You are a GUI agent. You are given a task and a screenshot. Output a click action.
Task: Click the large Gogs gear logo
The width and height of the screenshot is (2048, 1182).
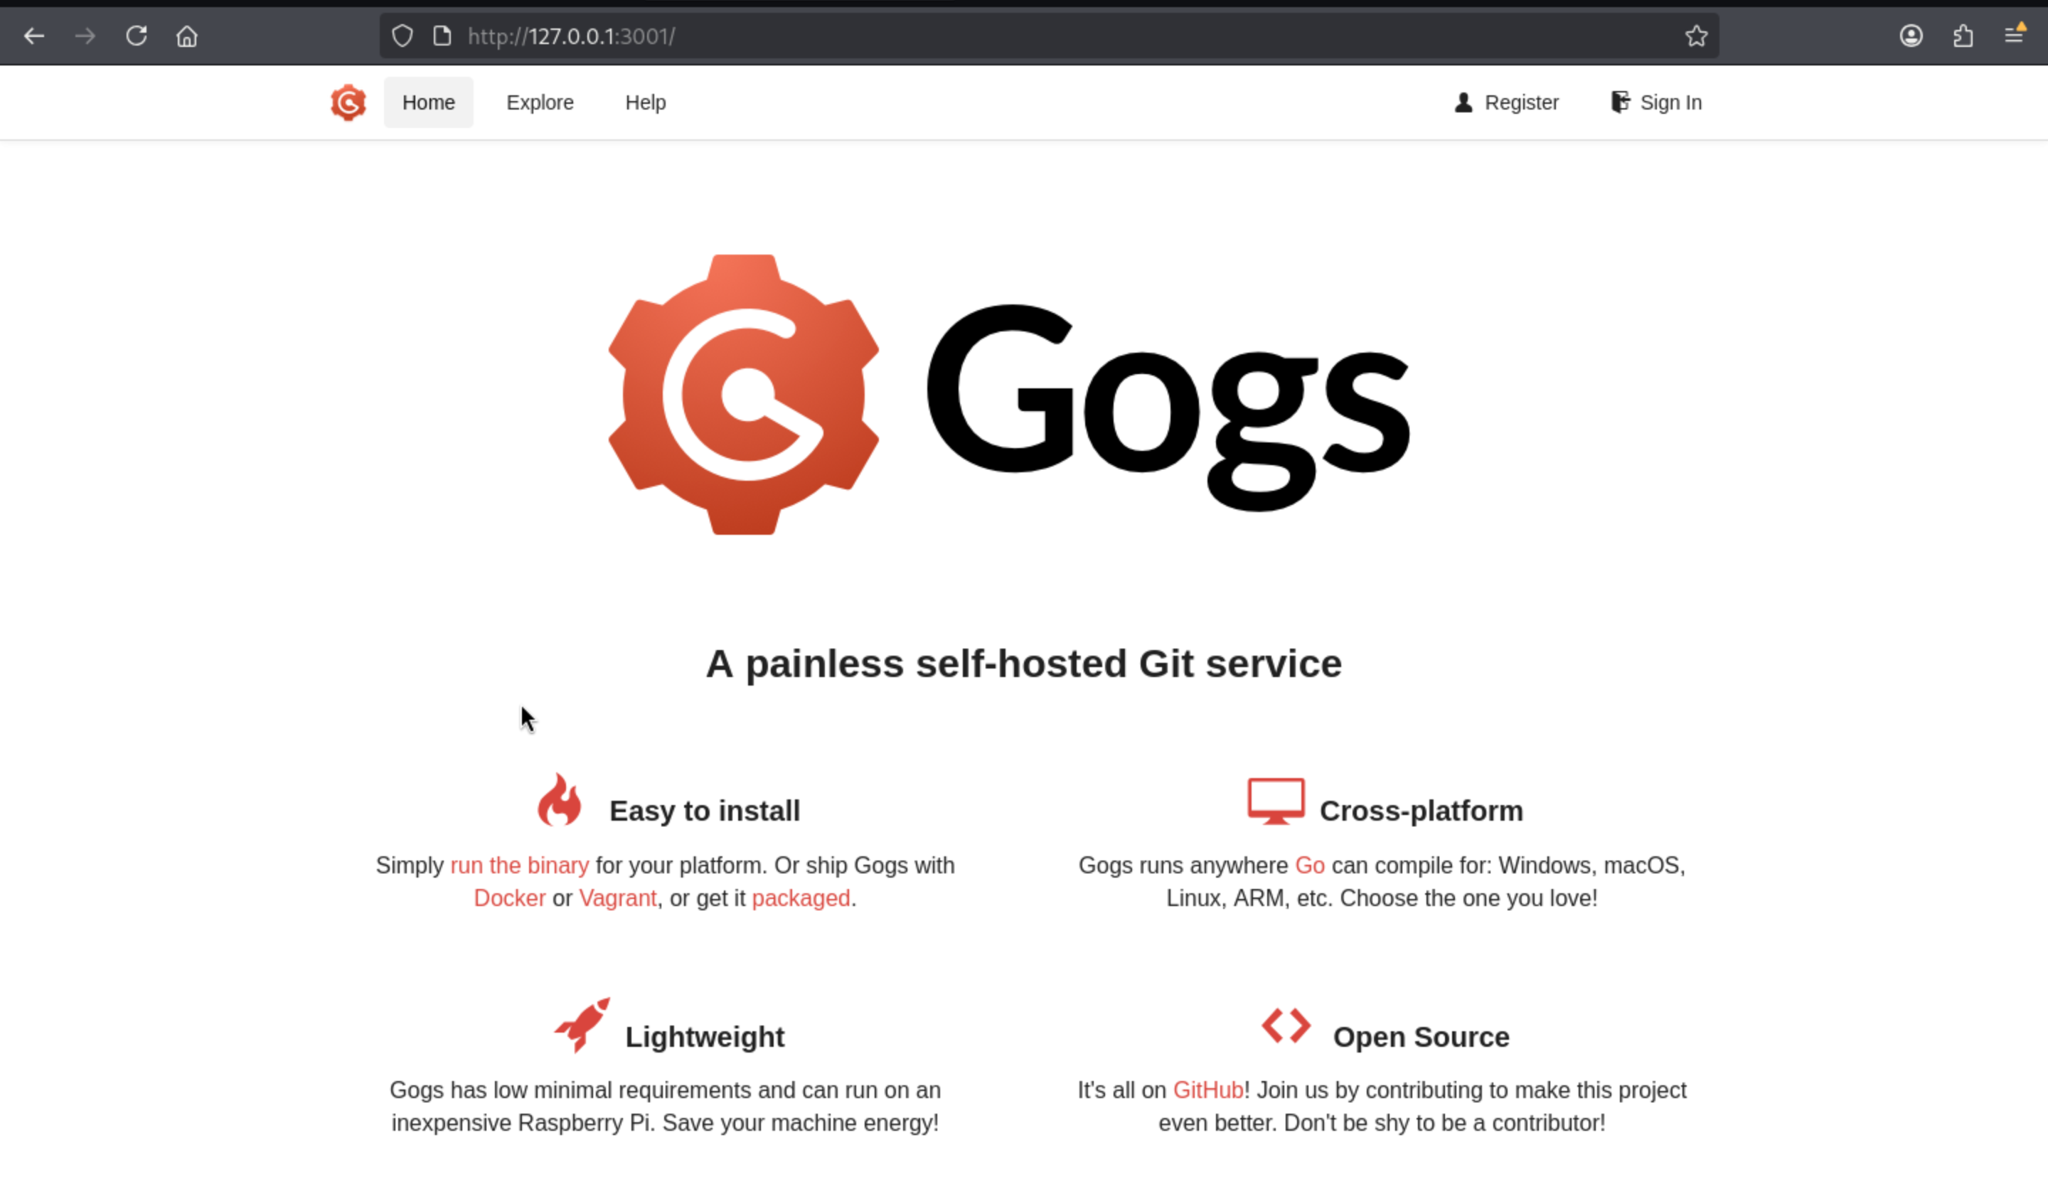point(744,395)
